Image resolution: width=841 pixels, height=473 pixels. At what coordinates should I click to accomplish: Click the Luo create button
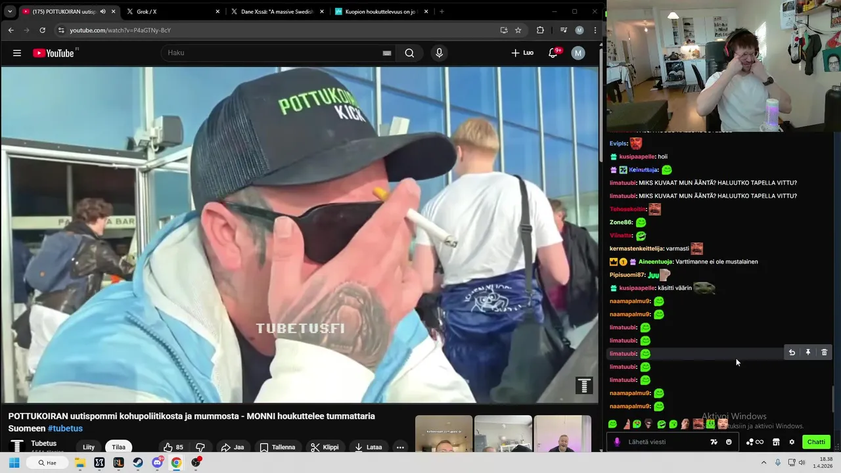(x=522, y=53)
